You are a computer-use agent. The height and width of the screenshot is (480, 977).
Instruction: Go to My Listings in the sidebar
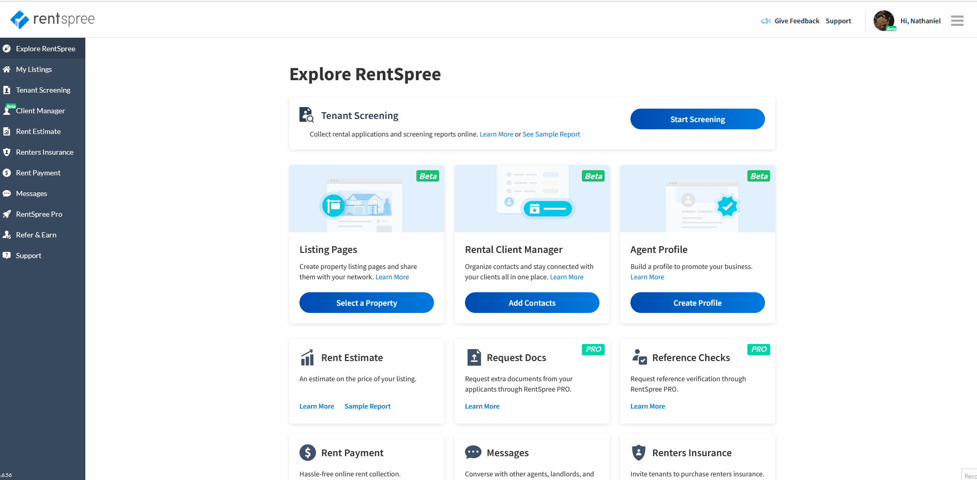[42, 69]
